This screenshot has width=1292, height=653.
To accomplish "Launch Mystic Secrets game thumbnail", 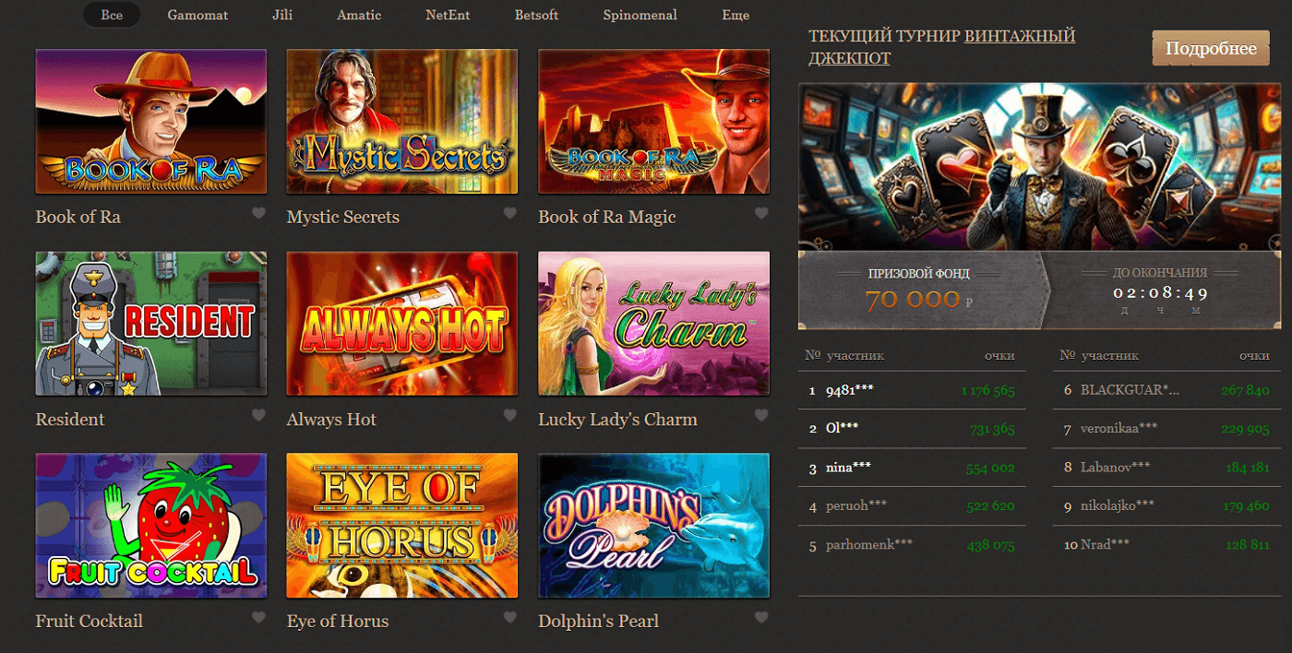I will pyautogui.click(x=402, y=121).
